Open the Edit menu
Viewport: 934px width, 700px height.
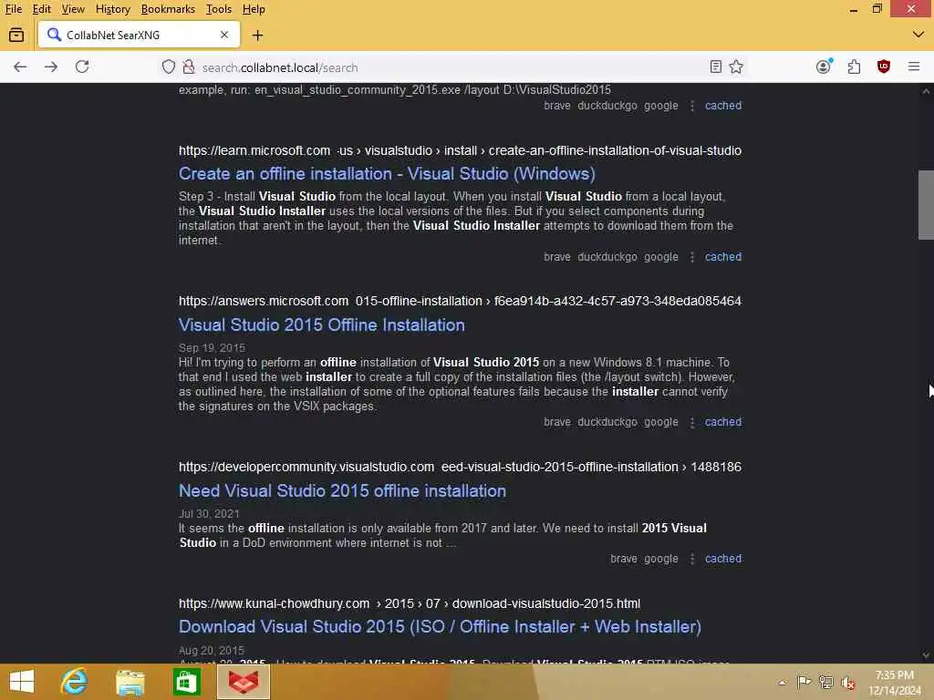coord(42,9)
